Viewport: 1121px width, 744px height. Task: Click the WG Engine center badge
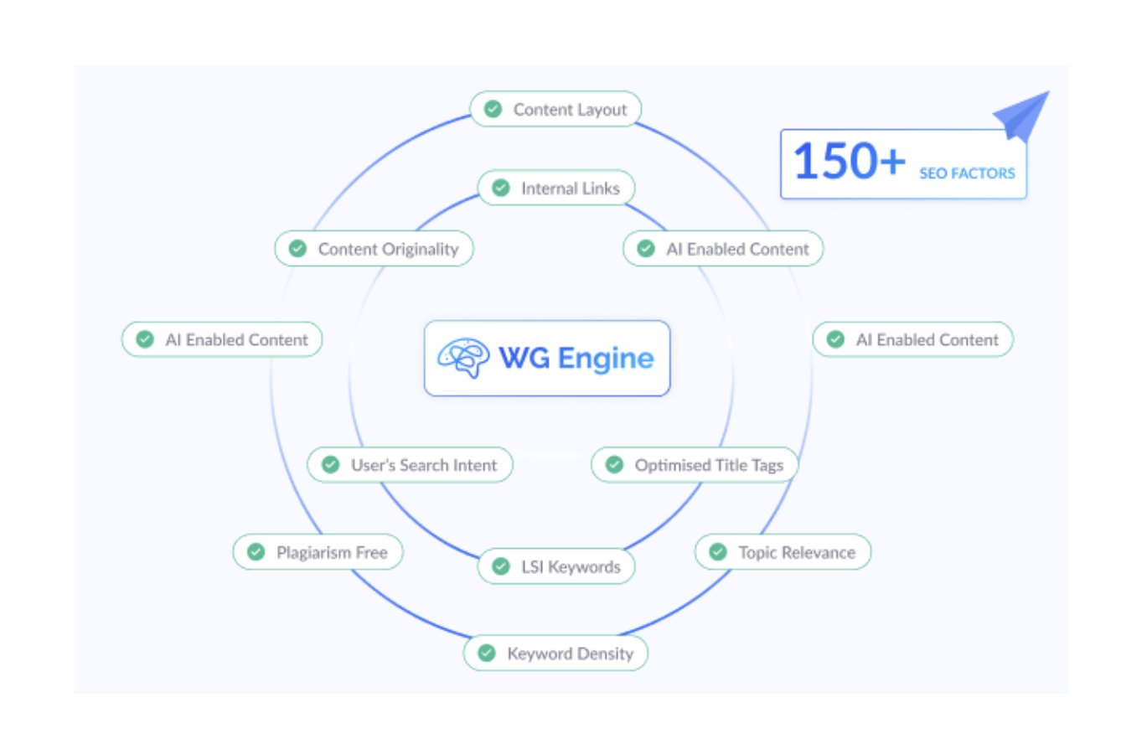(x=546, y=358)
